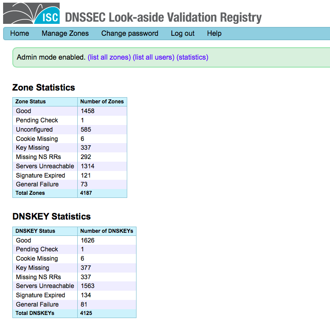
Task: Select the DNSKEY count 134
Action: tap(86, 295)
